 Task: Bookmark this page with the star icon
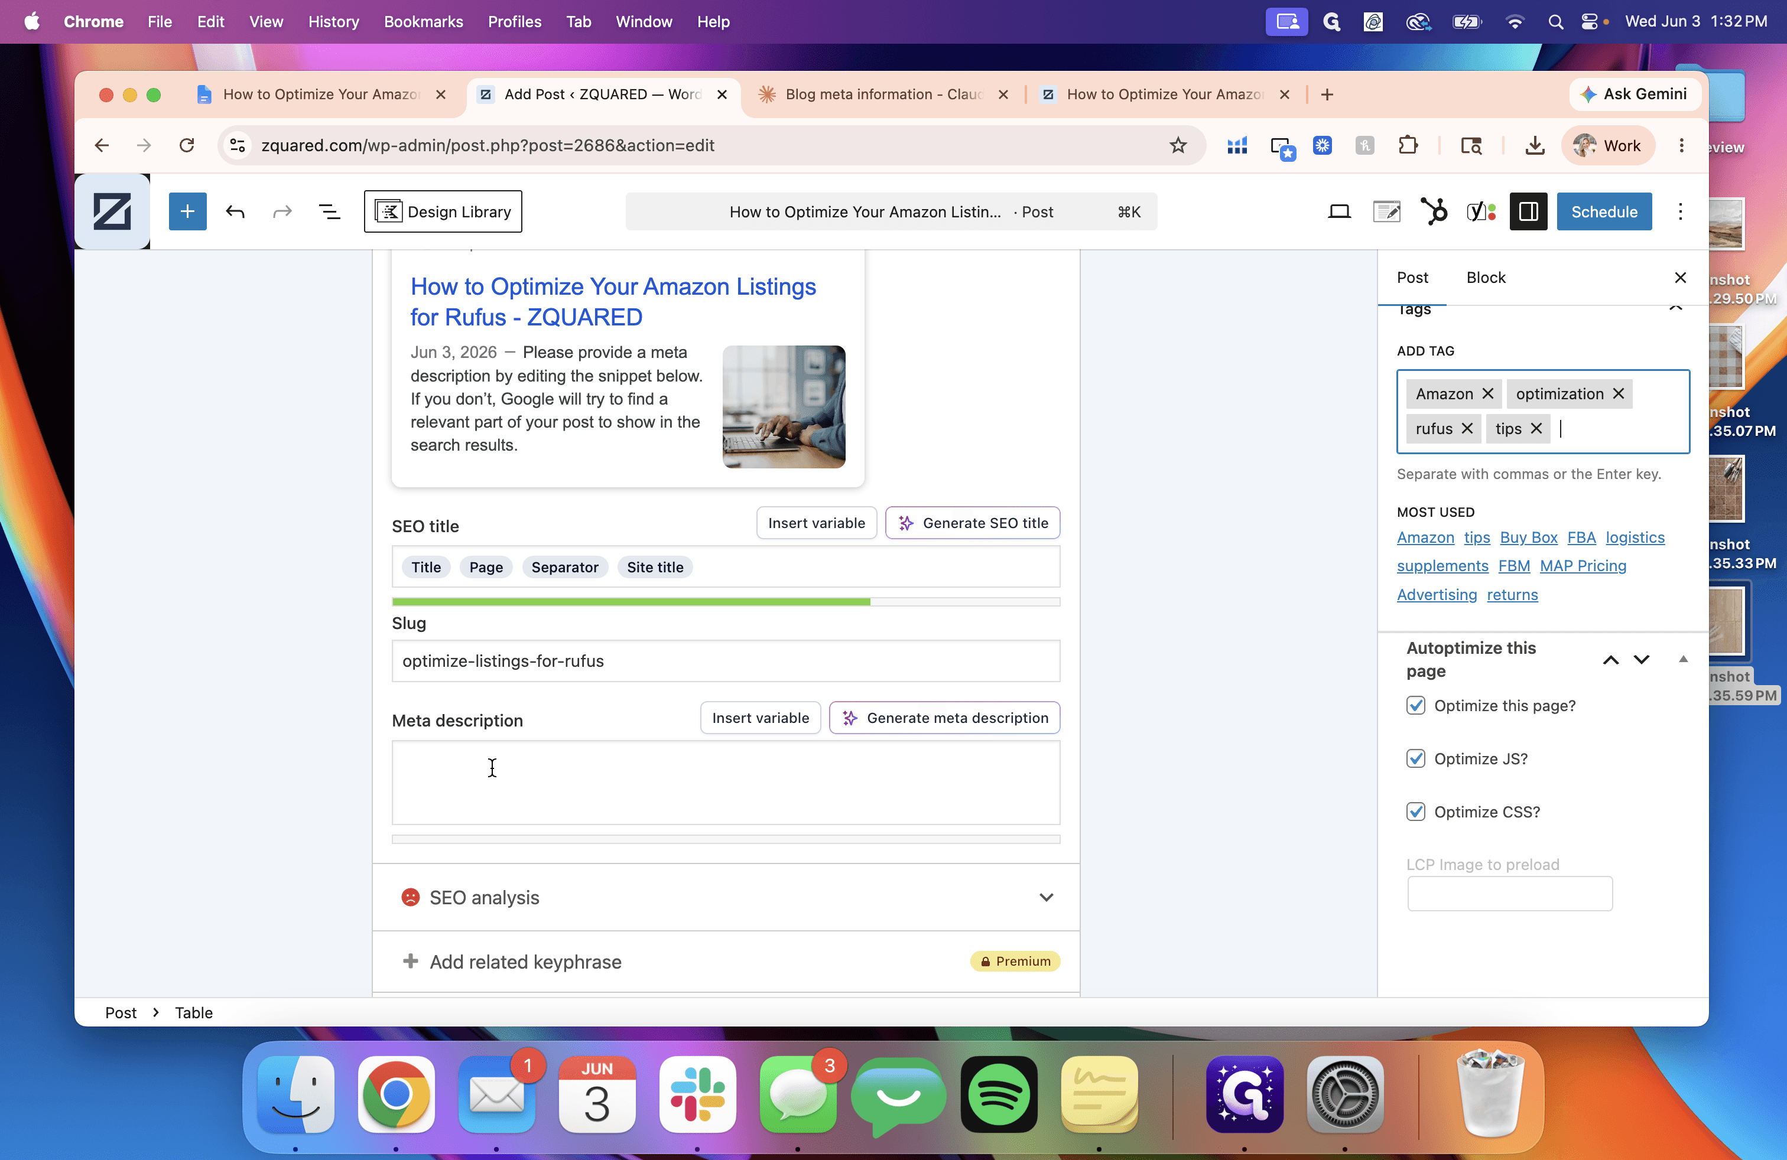(x=1178, y=145)
